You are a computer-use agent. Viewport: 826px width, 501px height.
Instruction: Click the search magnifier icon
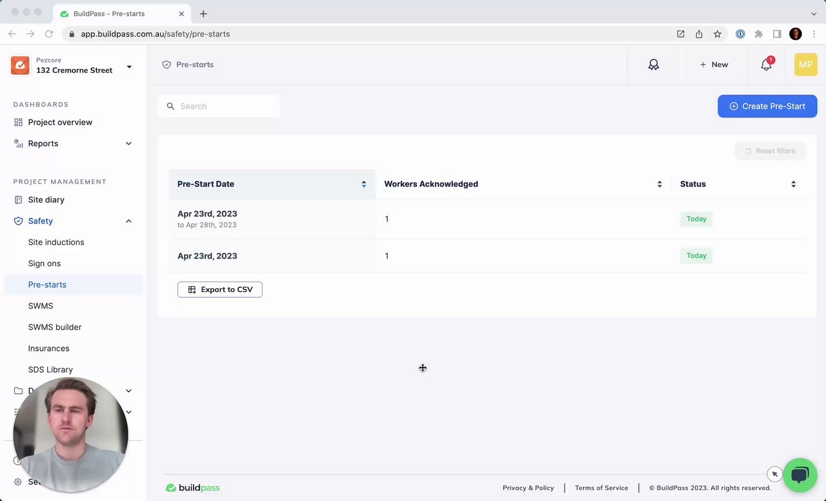(x=170, y=106)
